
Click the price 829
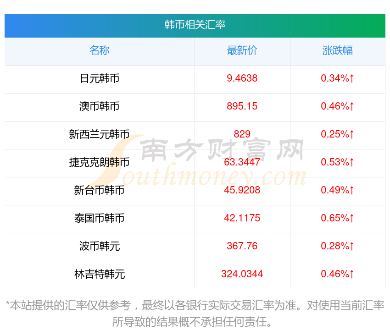pos(242,134)
